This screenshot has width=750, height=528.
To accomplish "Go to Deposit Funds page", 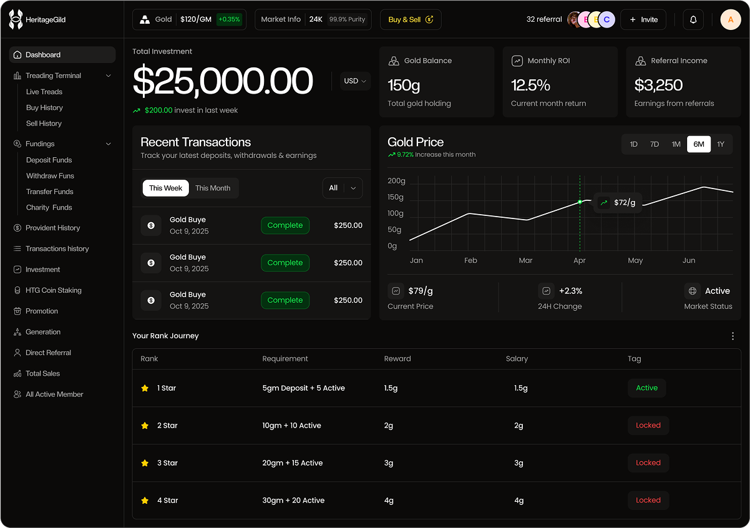I will [49, 160].
